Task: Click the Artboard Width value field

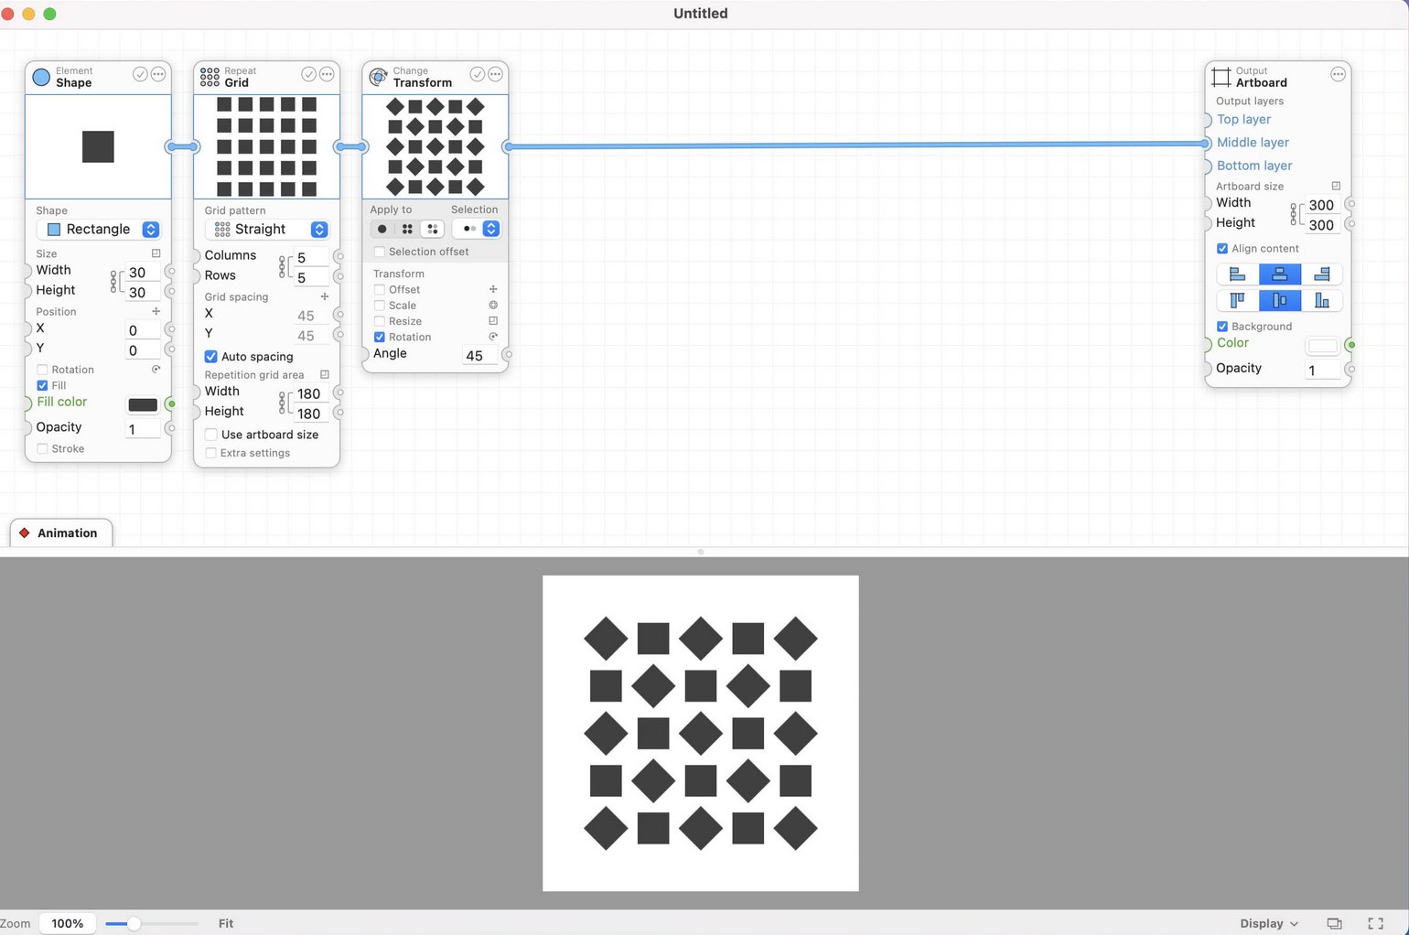Action: pyautogui.click(x=1321, y=205)
